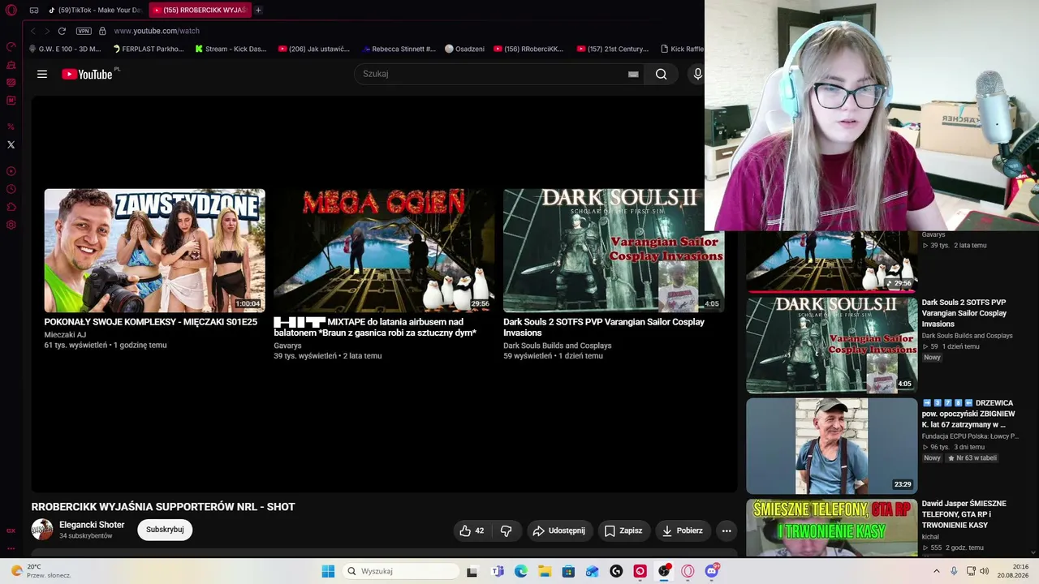Screen dimensions: 1039x584
Task: Open the player icon in Opera sidebar
Action: (x=11, y=171)
